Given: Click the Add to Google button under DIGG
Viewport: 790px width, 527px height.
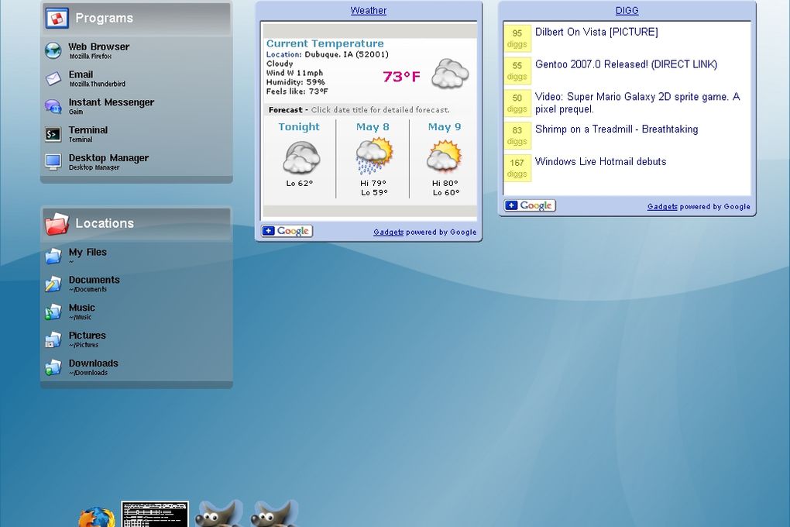Looking at the screenshot, I should [x=530, y=205].
